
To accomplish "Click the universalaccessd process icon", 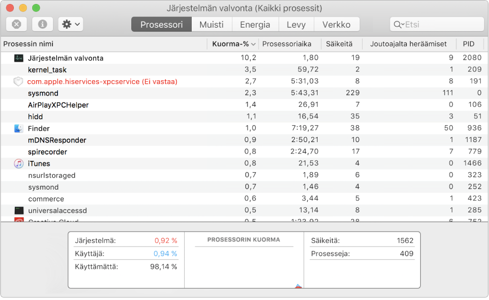I will tap(19, 210).
